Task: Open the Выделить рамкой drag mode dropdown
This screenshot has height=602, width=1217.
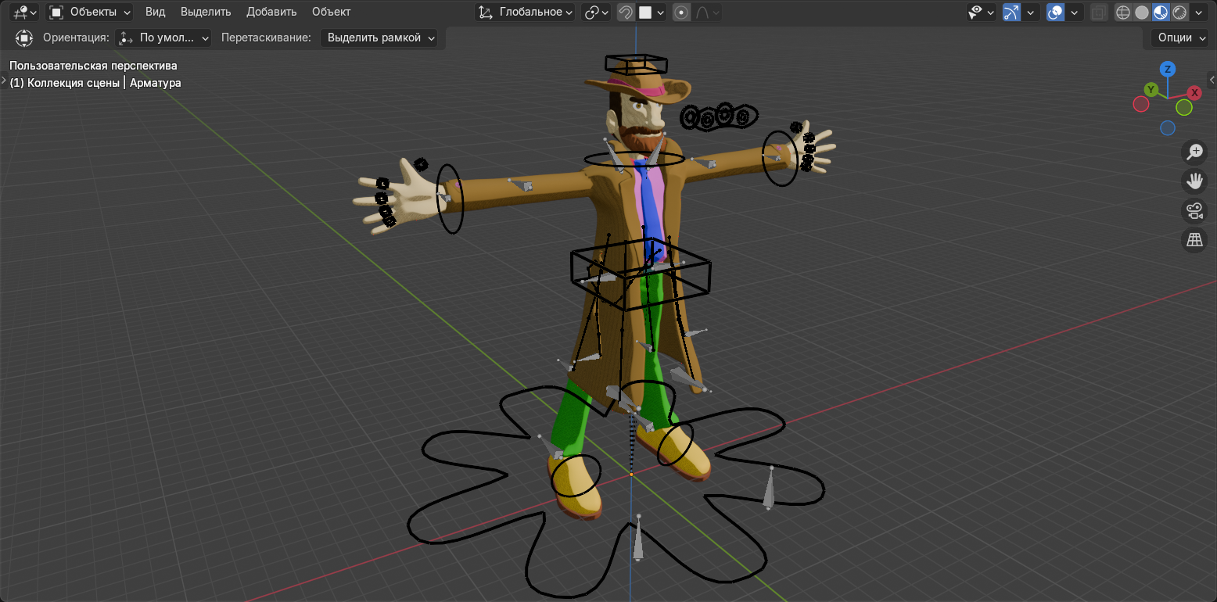Action: (380, 38)
